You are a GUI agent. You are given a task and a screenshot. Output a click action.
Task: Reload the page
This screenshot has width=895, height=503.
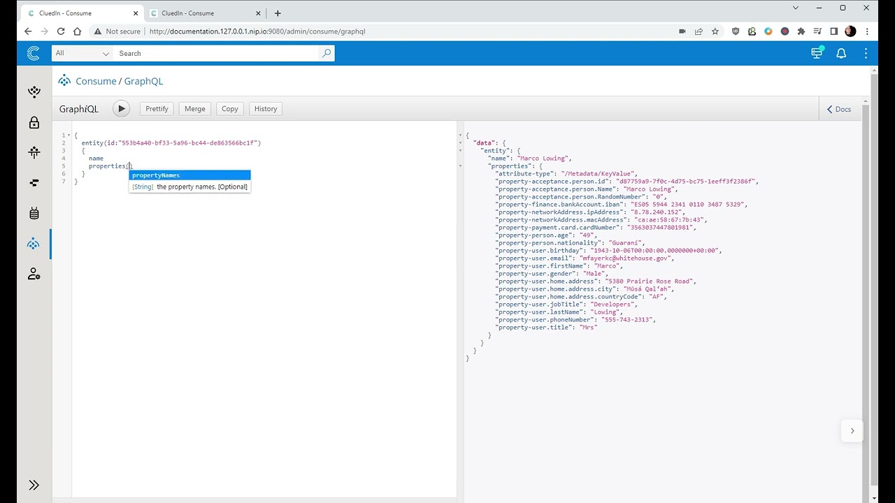pyautogui.click(x=61, y=31)
